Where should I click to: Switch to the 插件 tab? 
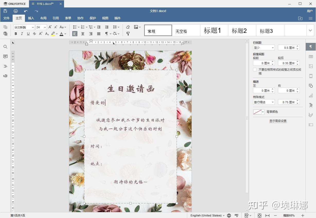tap(118, 18)
